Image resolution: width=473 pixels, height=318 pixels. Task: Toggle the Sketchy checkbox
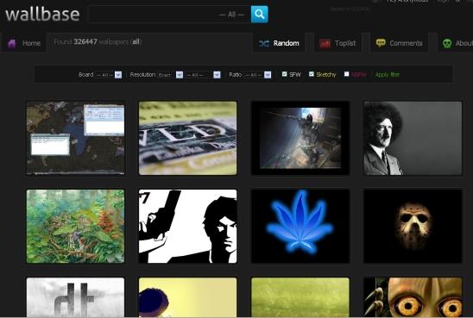(x=312, y=74)
